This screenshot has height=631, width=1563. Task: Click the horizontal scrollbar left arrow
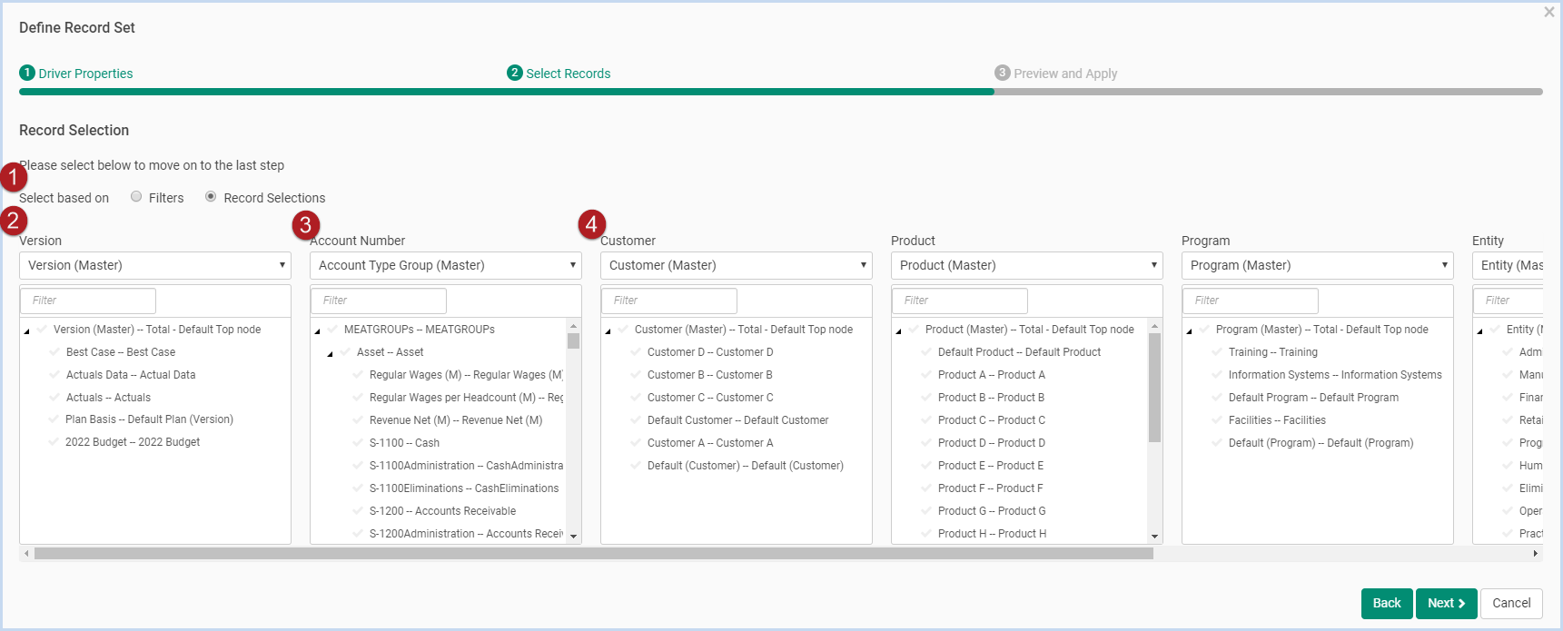[x=26, y=553]
